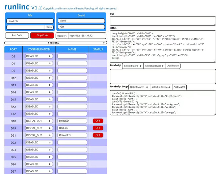Viewport: 216px width, 174px height.
Task: Toggle the GreenLED OFF status button
Action: (98, 135)
